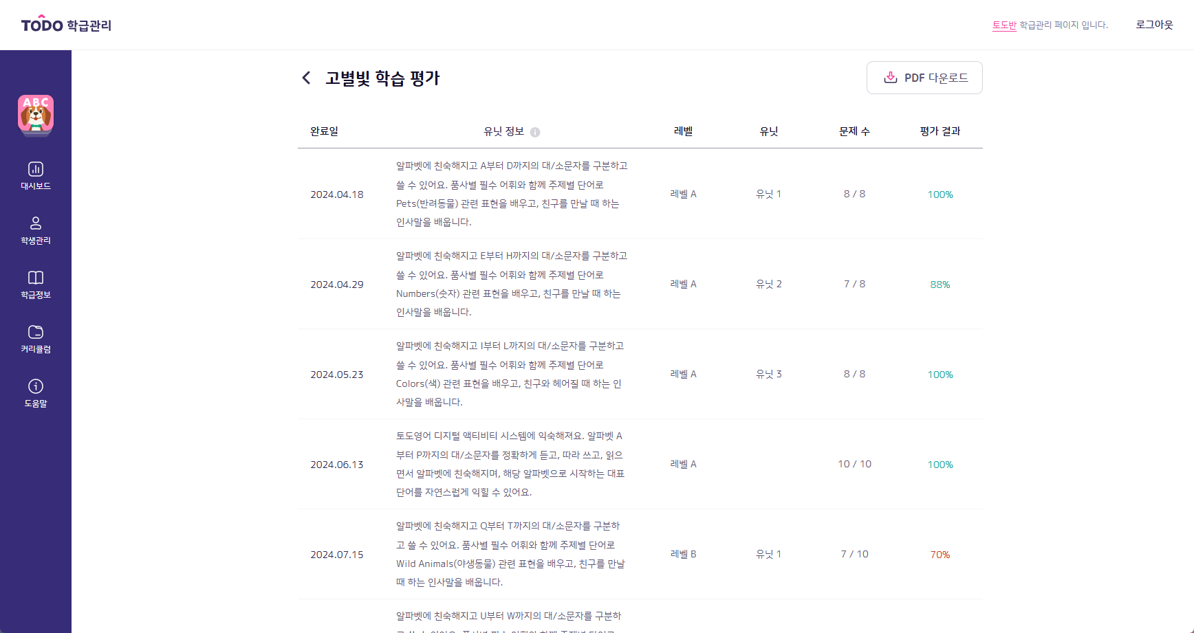Click the 88% result for 2024.04.29

940,285
